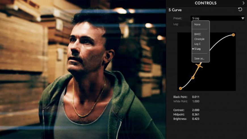This screenshot has width=247, height=139.
Task: Click the arrow beside the CONTROLS header
Action: coord(243,3)
